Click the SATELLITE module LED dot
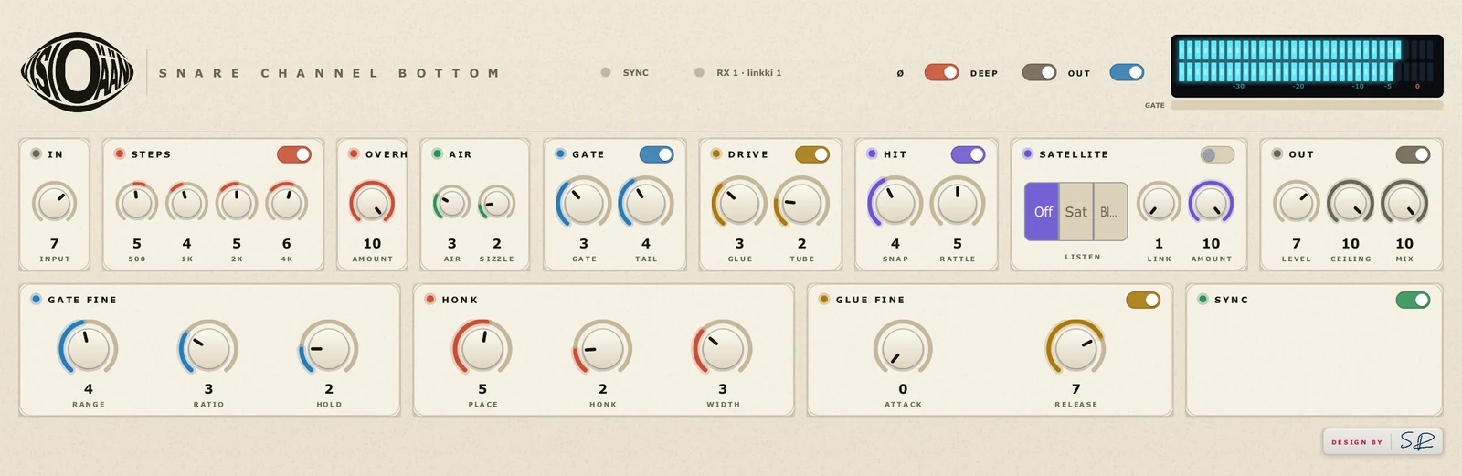The height and width of the screenshot is (476, 1462). (x=1028, y=153)
